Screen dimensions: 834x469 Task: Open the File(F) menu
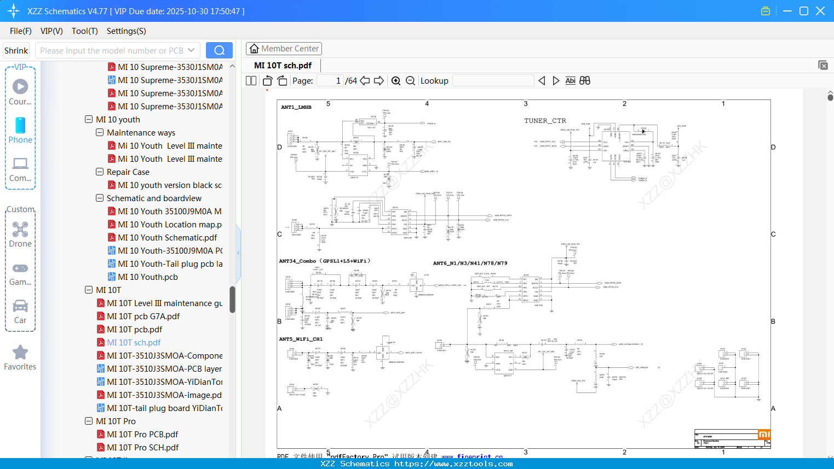21,31
